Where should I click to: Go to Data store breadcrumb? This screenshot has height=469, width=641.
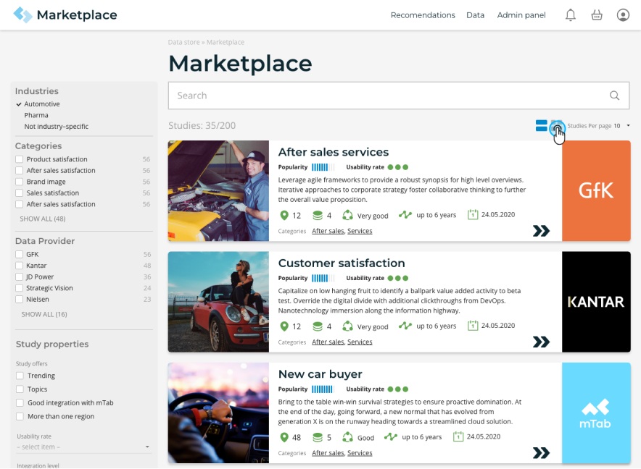click(183, 42)
